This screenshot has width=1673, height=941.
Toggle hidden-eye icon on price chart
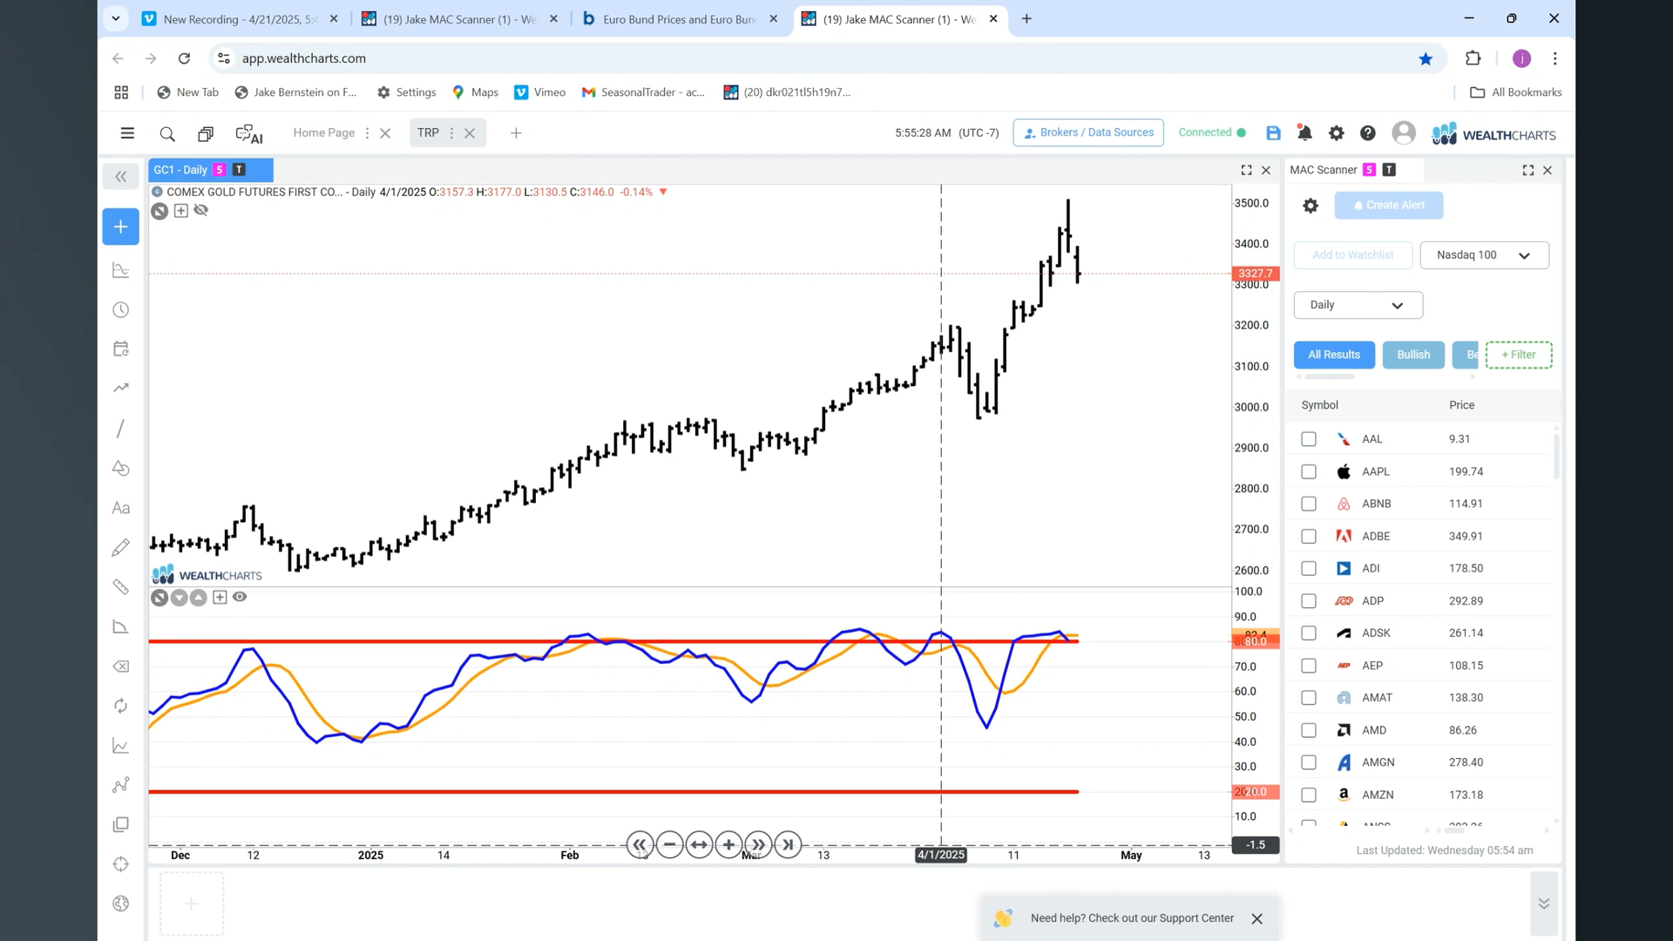[201, 210]
